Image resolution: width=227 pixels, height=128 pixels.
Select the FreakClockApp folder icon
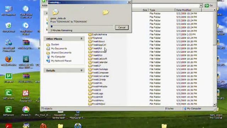90,69
